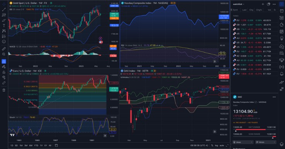Open the prediction and measurement tools

pos(4,36)
